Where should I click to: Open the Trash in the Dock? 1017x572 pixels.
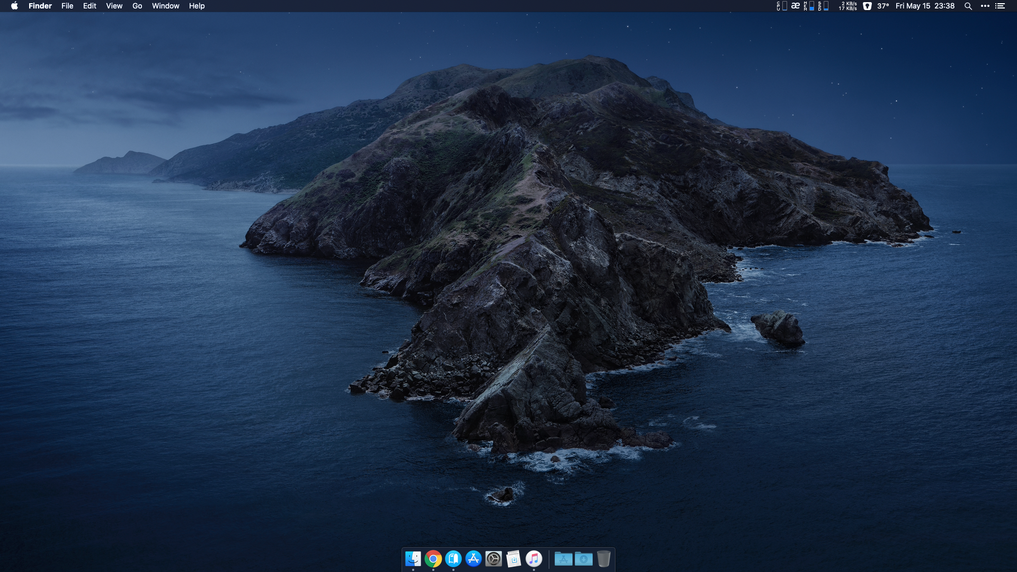tap(603, 558)
